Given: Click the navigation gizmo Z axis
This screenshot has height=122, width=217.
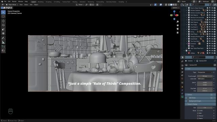Looking at the screenshot, I should (174, 11).
